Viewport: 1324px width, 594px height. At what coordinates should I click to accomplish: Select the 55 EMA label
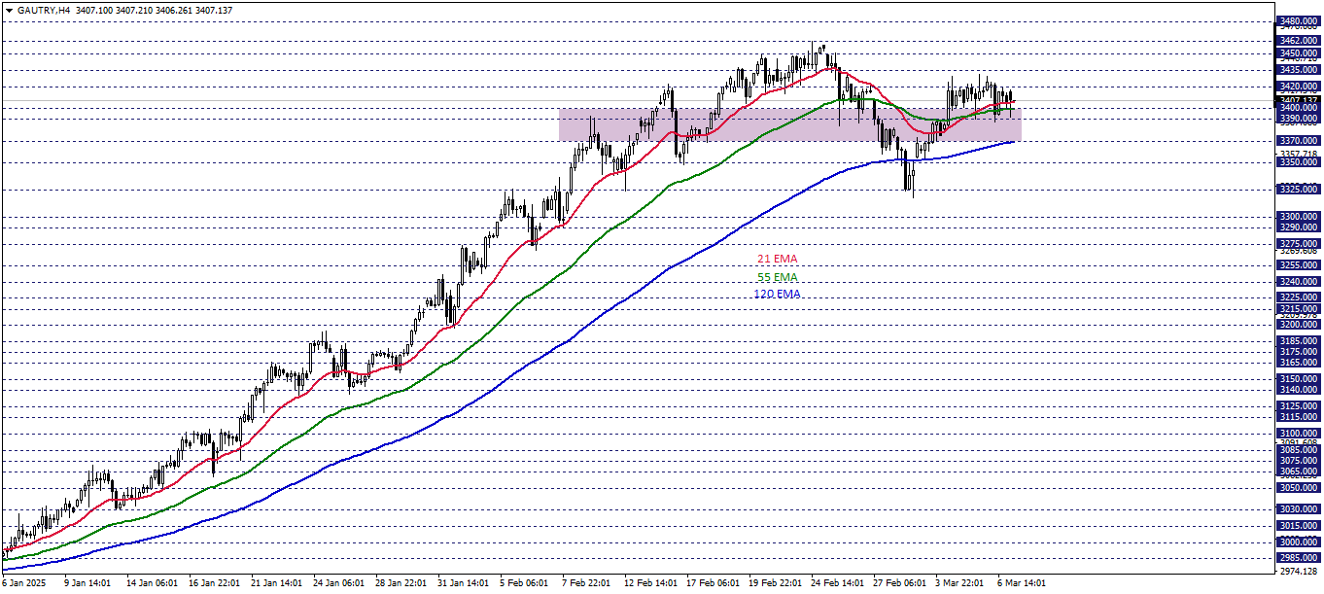pos(777,277)
